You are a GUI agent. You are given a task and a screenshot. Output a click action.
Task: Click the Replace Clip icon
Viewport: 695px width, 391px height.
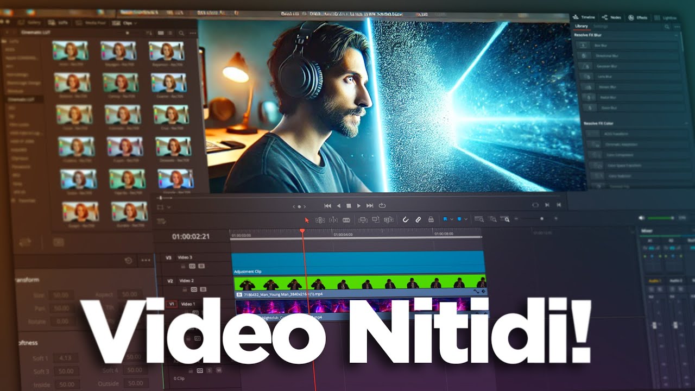tap(389, 220)
